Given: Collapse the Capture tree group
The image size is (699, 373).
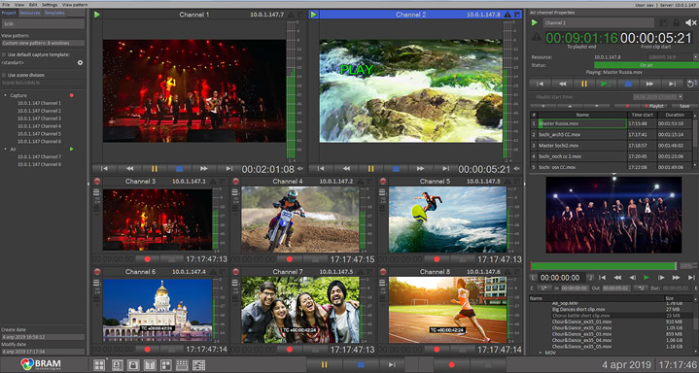Looking at the screenshot, I should [5, 95].
